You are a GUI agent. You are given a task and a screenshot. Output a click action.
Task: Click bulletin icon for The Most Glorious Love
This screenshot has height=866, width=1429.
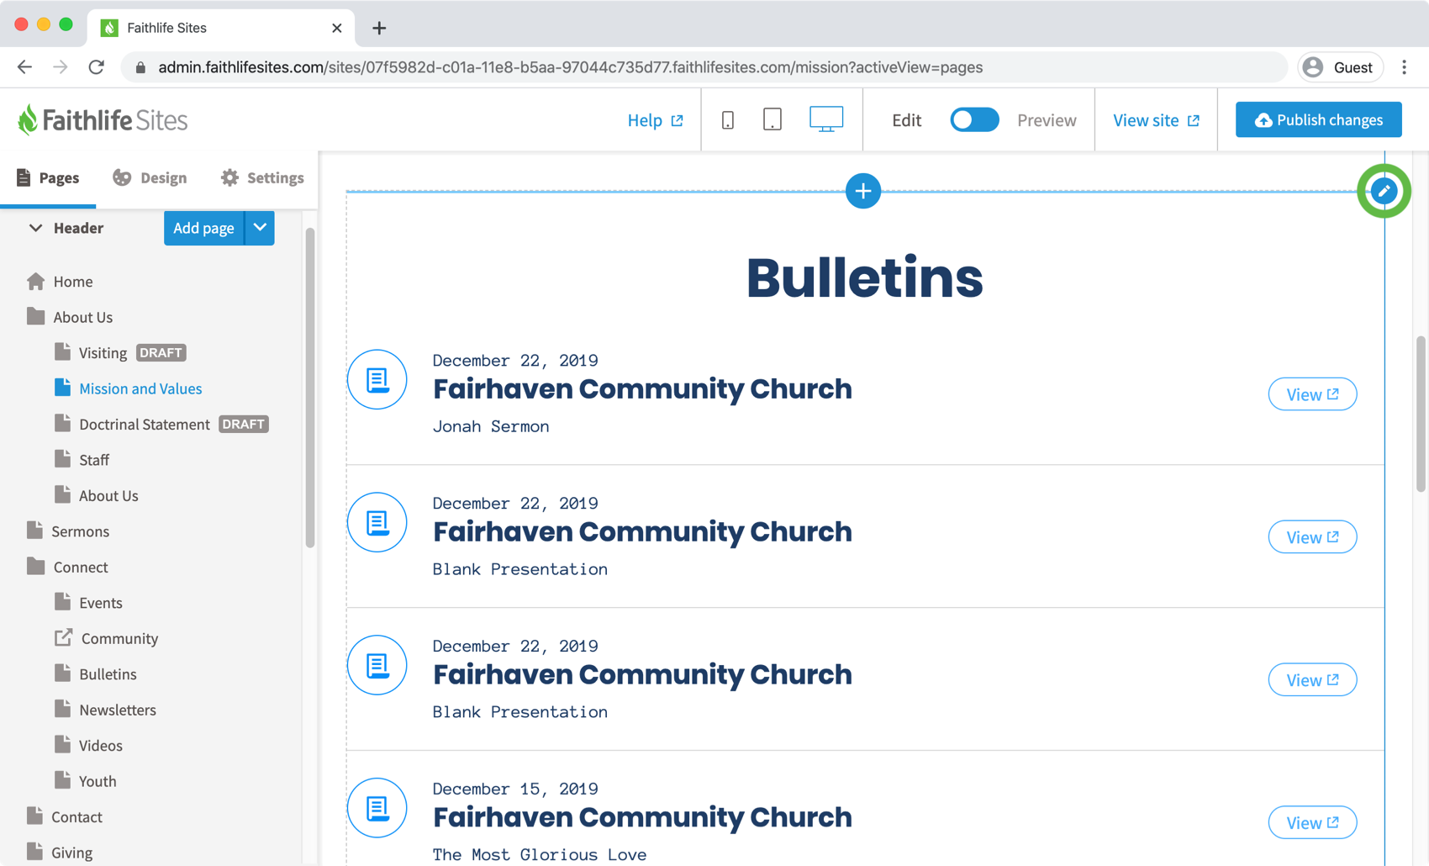pos(377,808)
